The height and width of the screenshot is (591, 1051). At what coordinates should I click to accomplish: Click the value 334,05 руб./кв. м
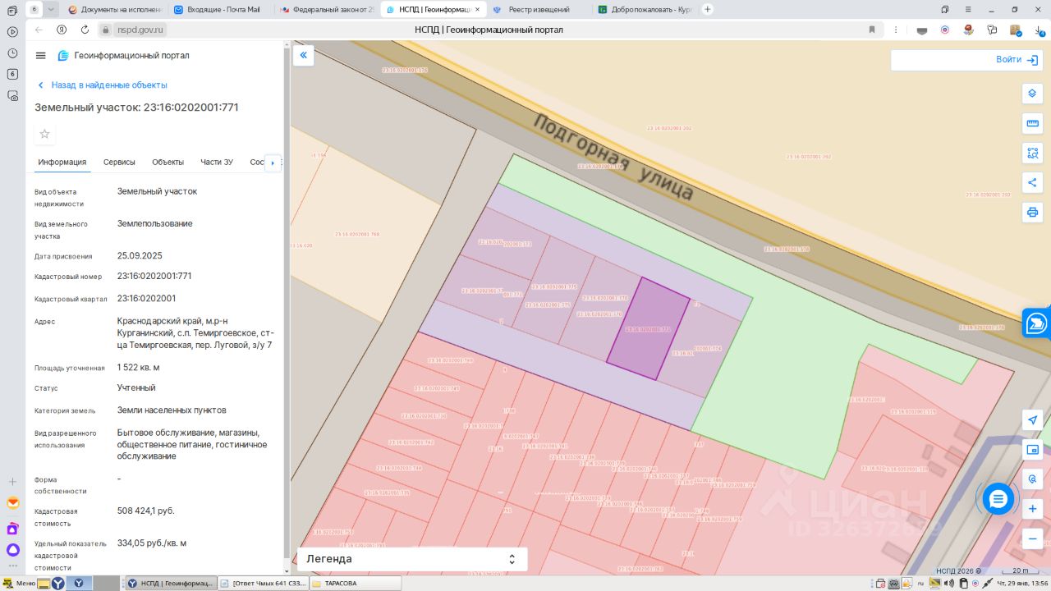(152, 543)
